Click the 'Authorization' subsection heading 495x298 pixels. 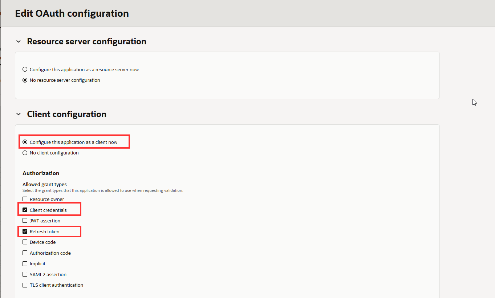[x=41, y=173]
